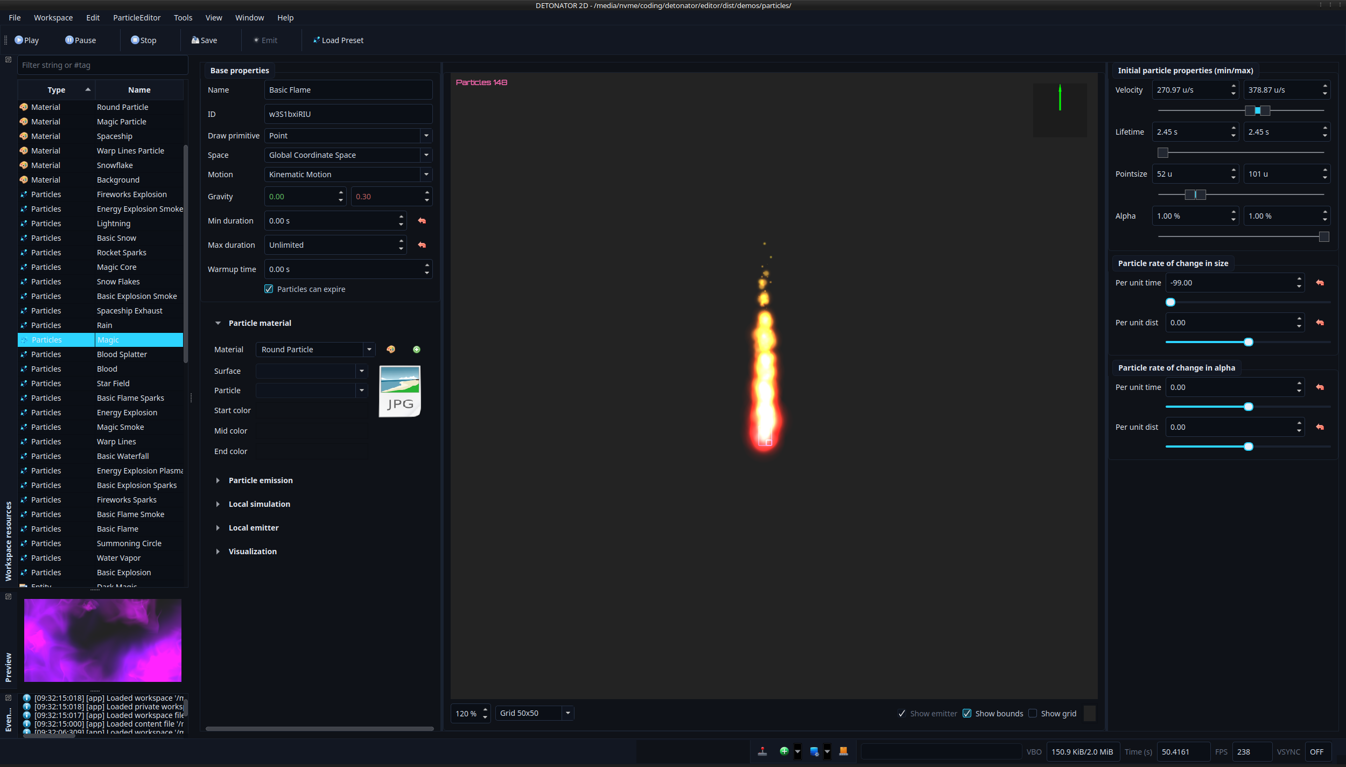Click the blue database settings icon
The width and height of the screenshot is (1346, 767).
pos(814,751)
